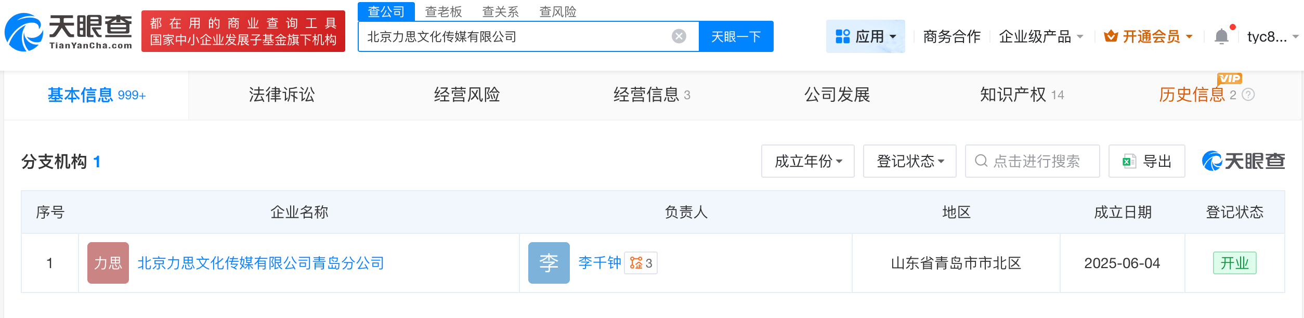1304x318 pixels.
Task: Click the 李 avatar in the 负责人 column
Action: pos(549,263)
